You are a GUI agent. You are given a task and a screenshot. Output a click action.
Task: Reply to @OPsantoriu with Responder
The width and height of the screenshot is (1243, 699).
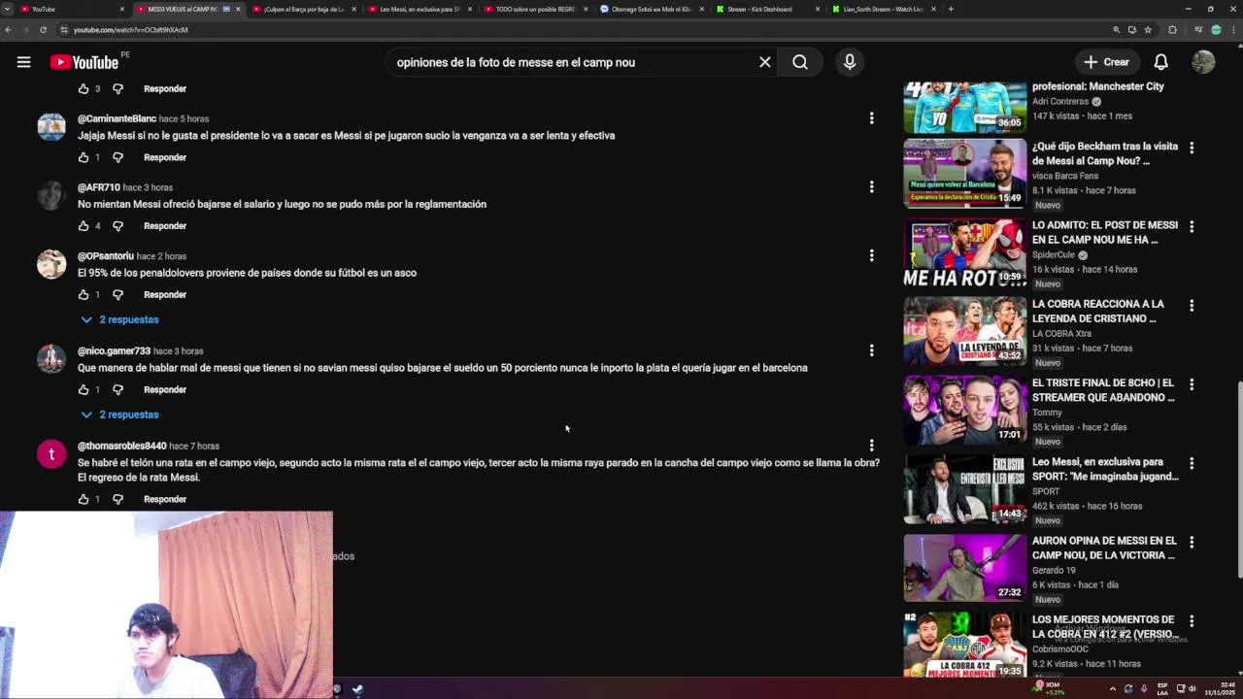(165, 295)
